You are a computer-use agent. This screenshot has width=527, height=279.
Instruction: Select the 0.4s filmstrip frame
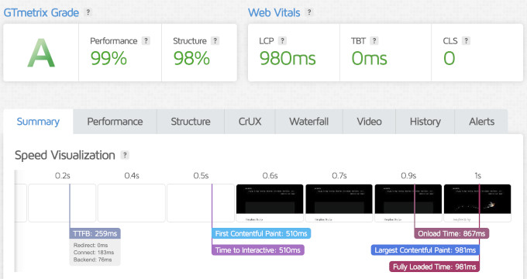coord(132,203)
